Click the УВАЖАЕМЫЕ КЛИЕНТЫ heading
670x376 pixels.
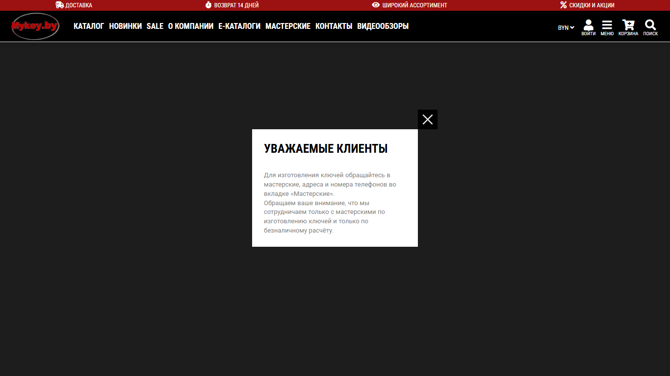[326, 149]
